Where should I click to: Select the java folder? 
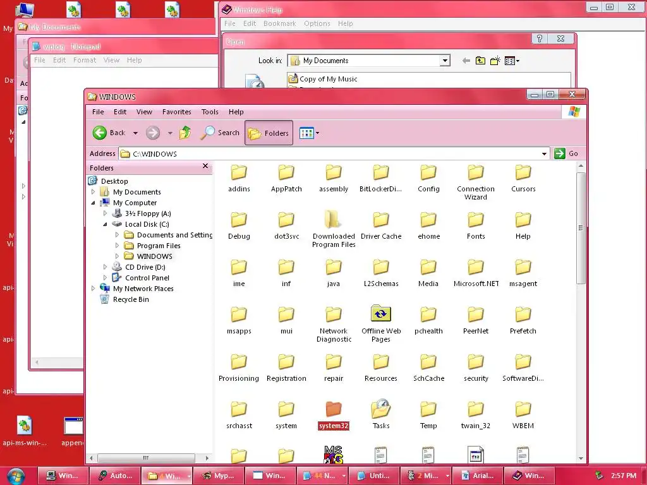click(x=334, y=274)
